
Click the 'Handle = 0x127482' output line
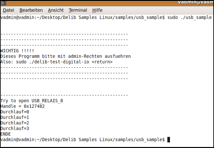coord(23,106)
